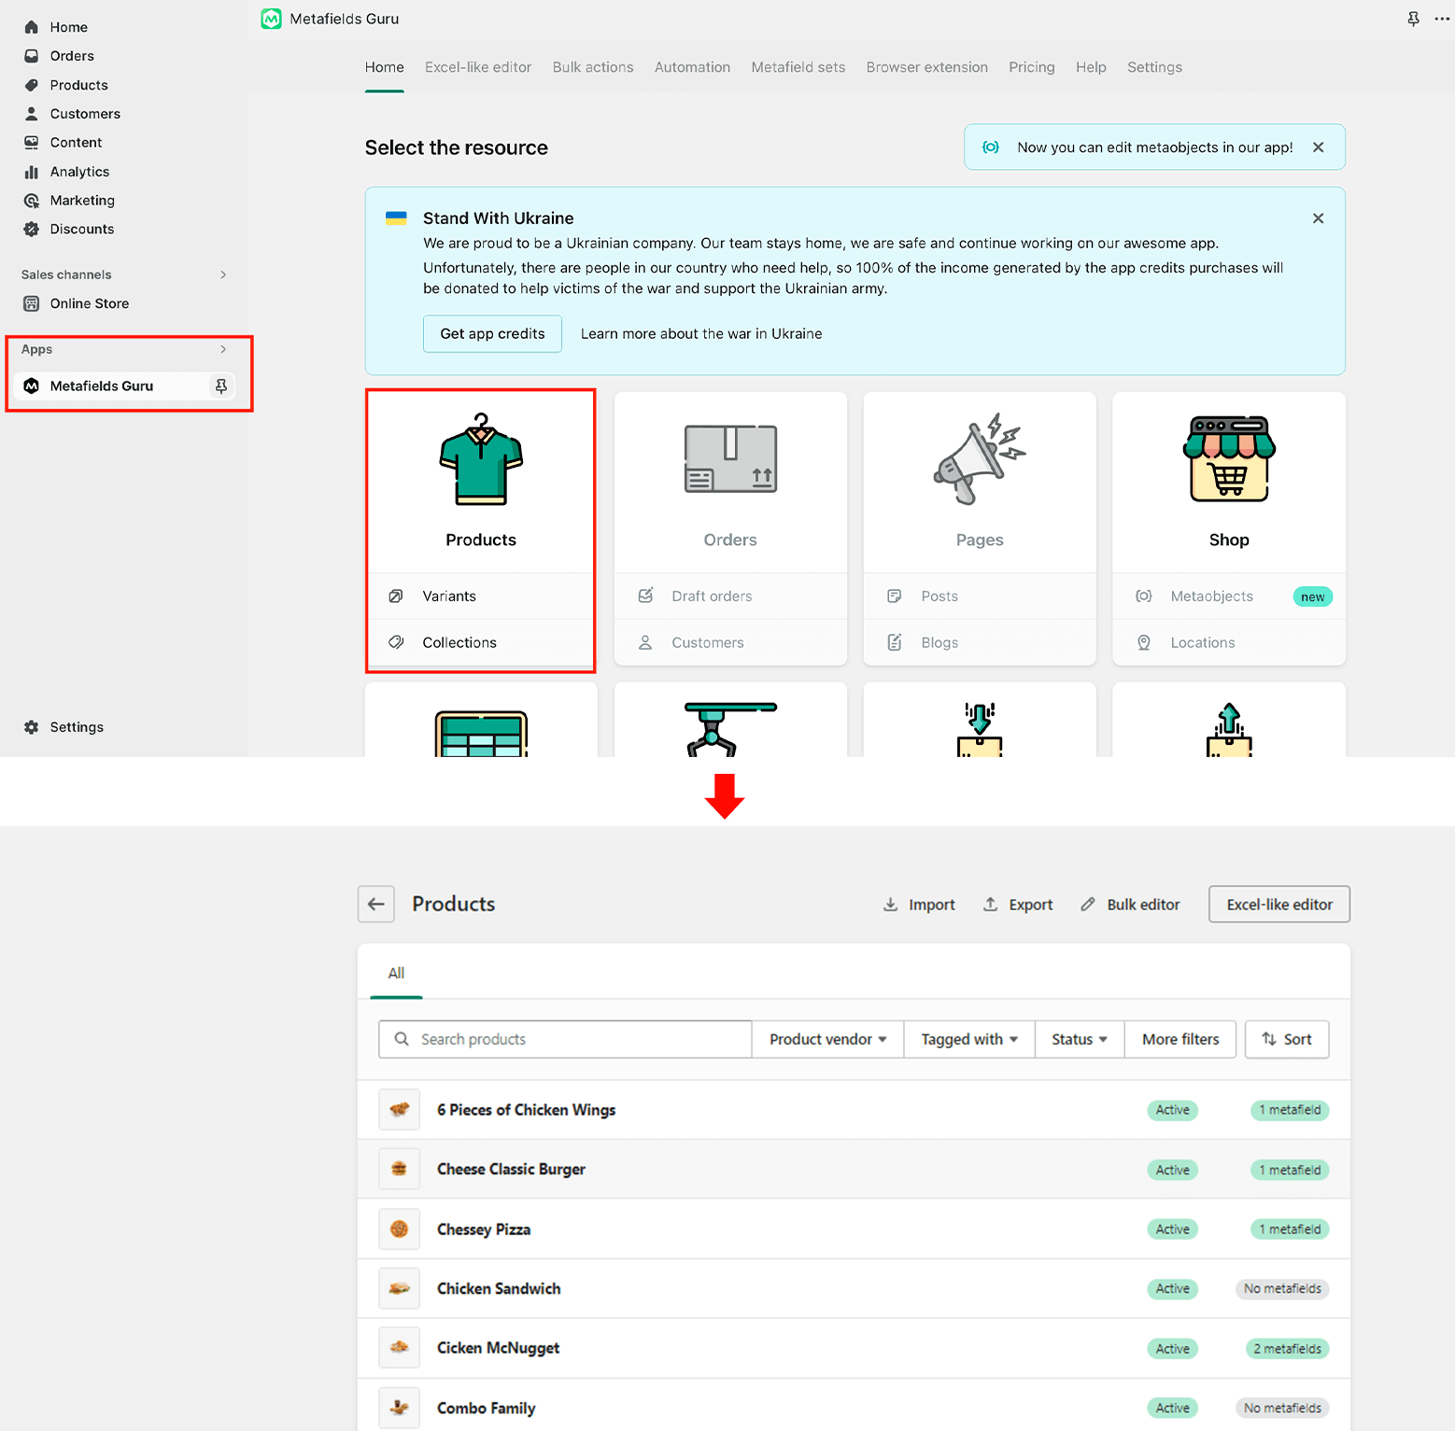
Task: Open Posts resource under Pages
Action: (x=980, y=596)
